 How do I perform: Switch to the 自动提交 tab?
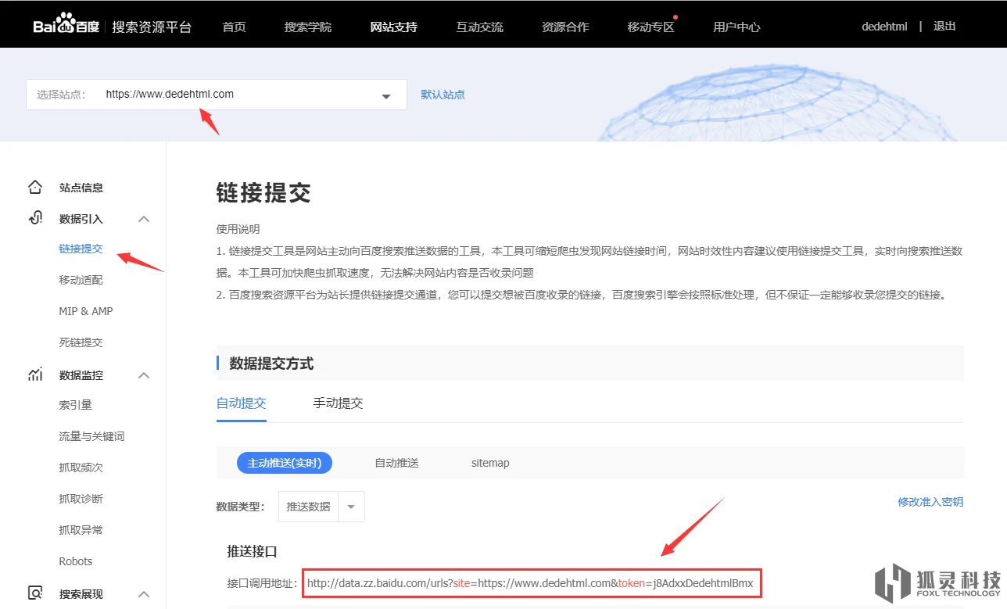241,403
